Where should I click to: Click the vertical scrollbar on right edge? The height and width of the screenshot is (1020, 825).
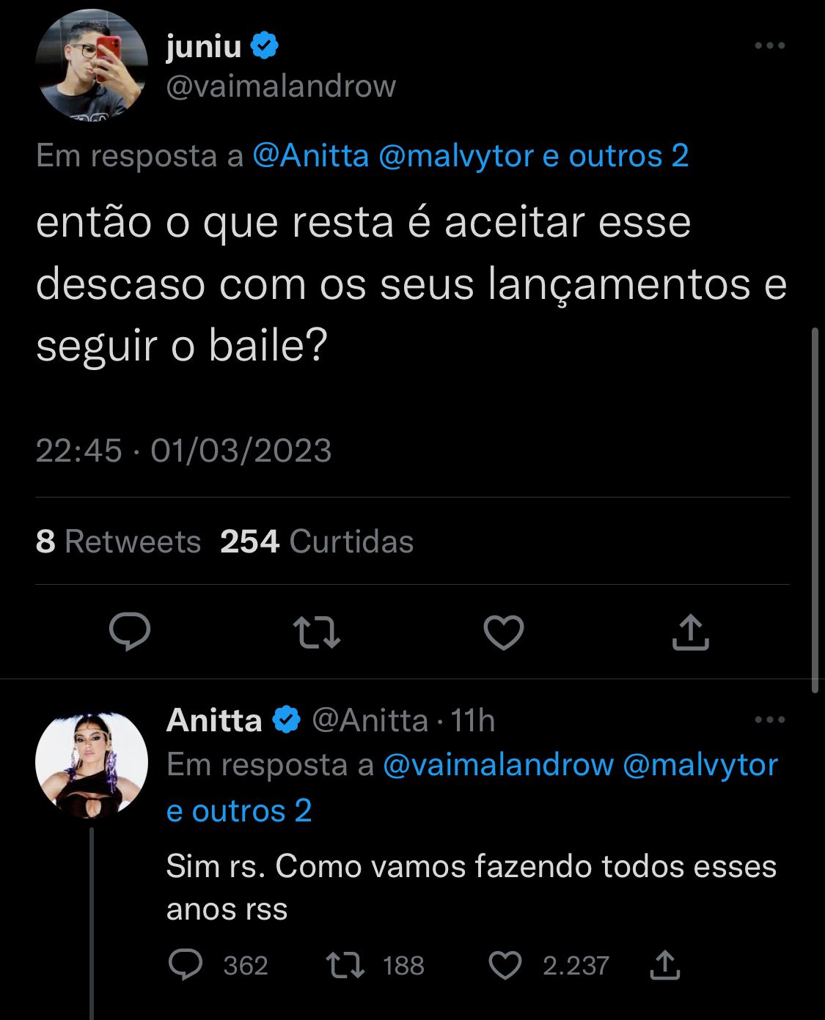[815, 510]
